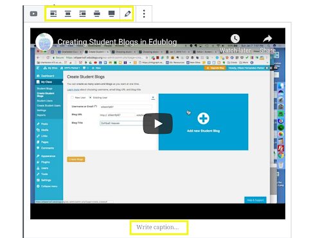The width and height of the screenshot is (329, 238).
Task: Select the Existing User radio button
Action: 90,98
